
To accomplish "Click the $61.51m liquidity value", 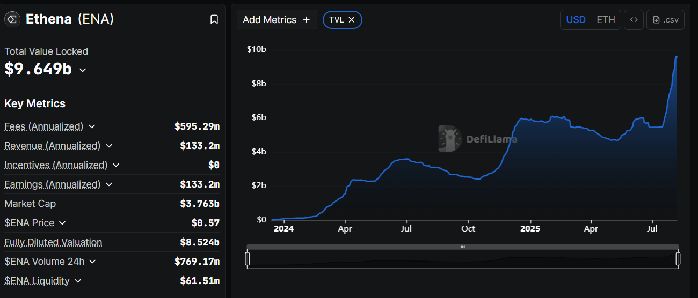I will point(200,281).
